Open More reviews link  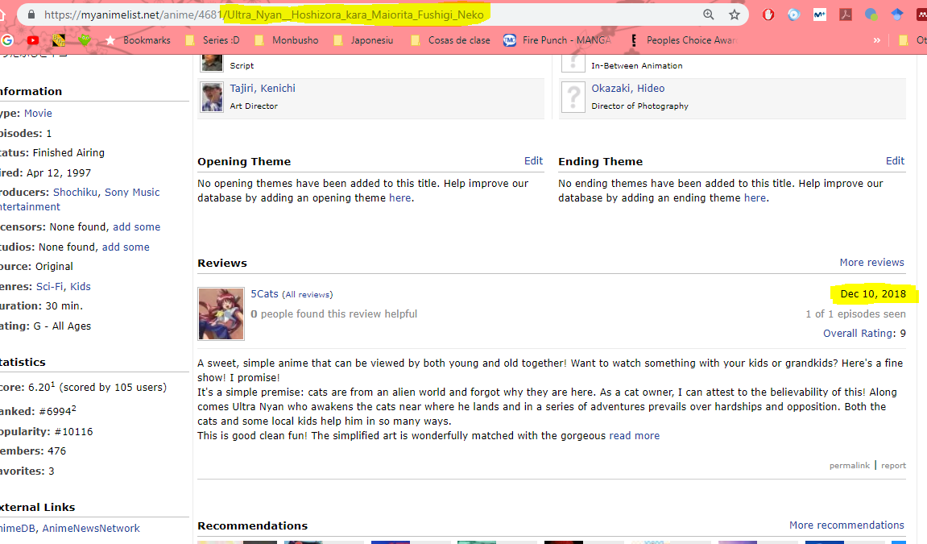click(x=872, y=263)
